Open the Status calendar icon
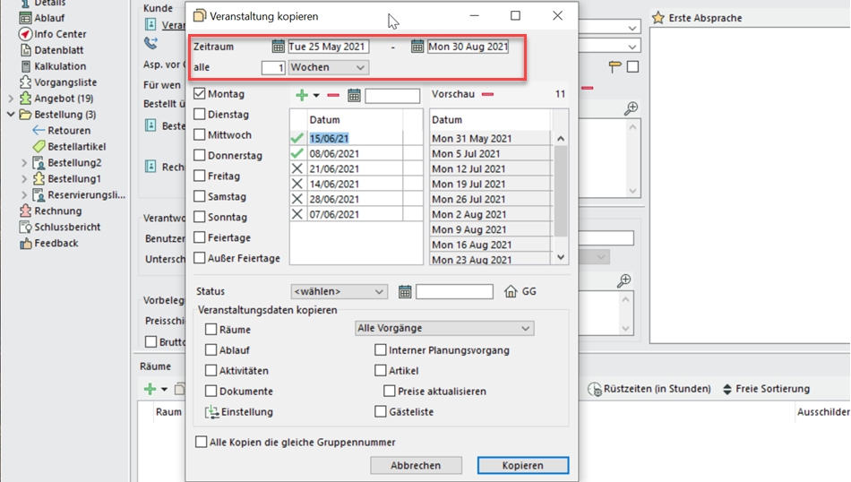The image size is (851, 482). pos(405,291)
